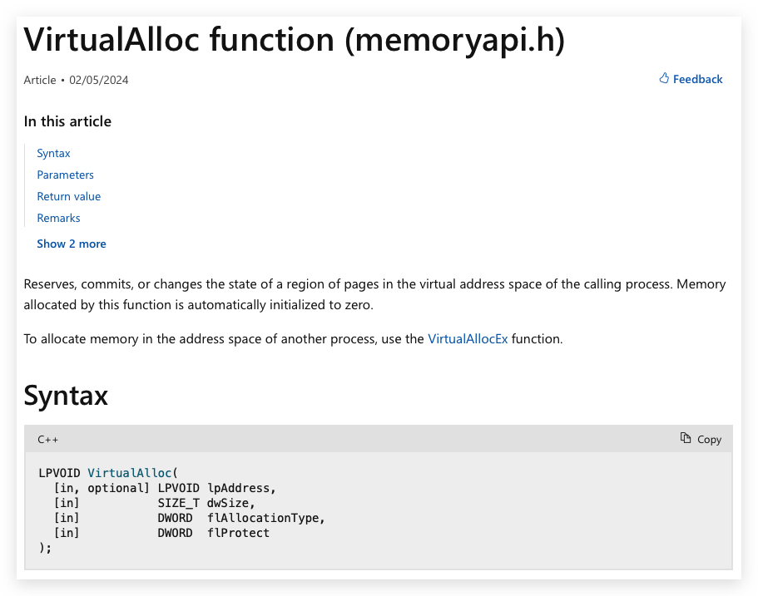Click the flProtect parameter in code
The image size is (758, 596).
click(238, 533)
